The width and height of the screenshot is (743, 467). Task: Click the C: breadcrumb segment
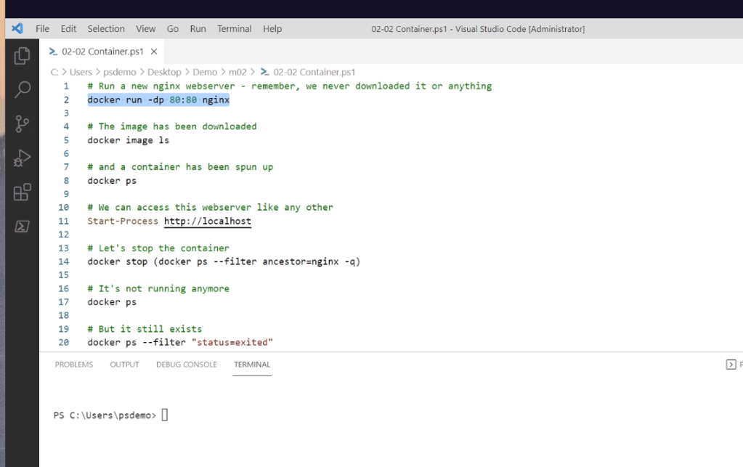tap(54, 72)
